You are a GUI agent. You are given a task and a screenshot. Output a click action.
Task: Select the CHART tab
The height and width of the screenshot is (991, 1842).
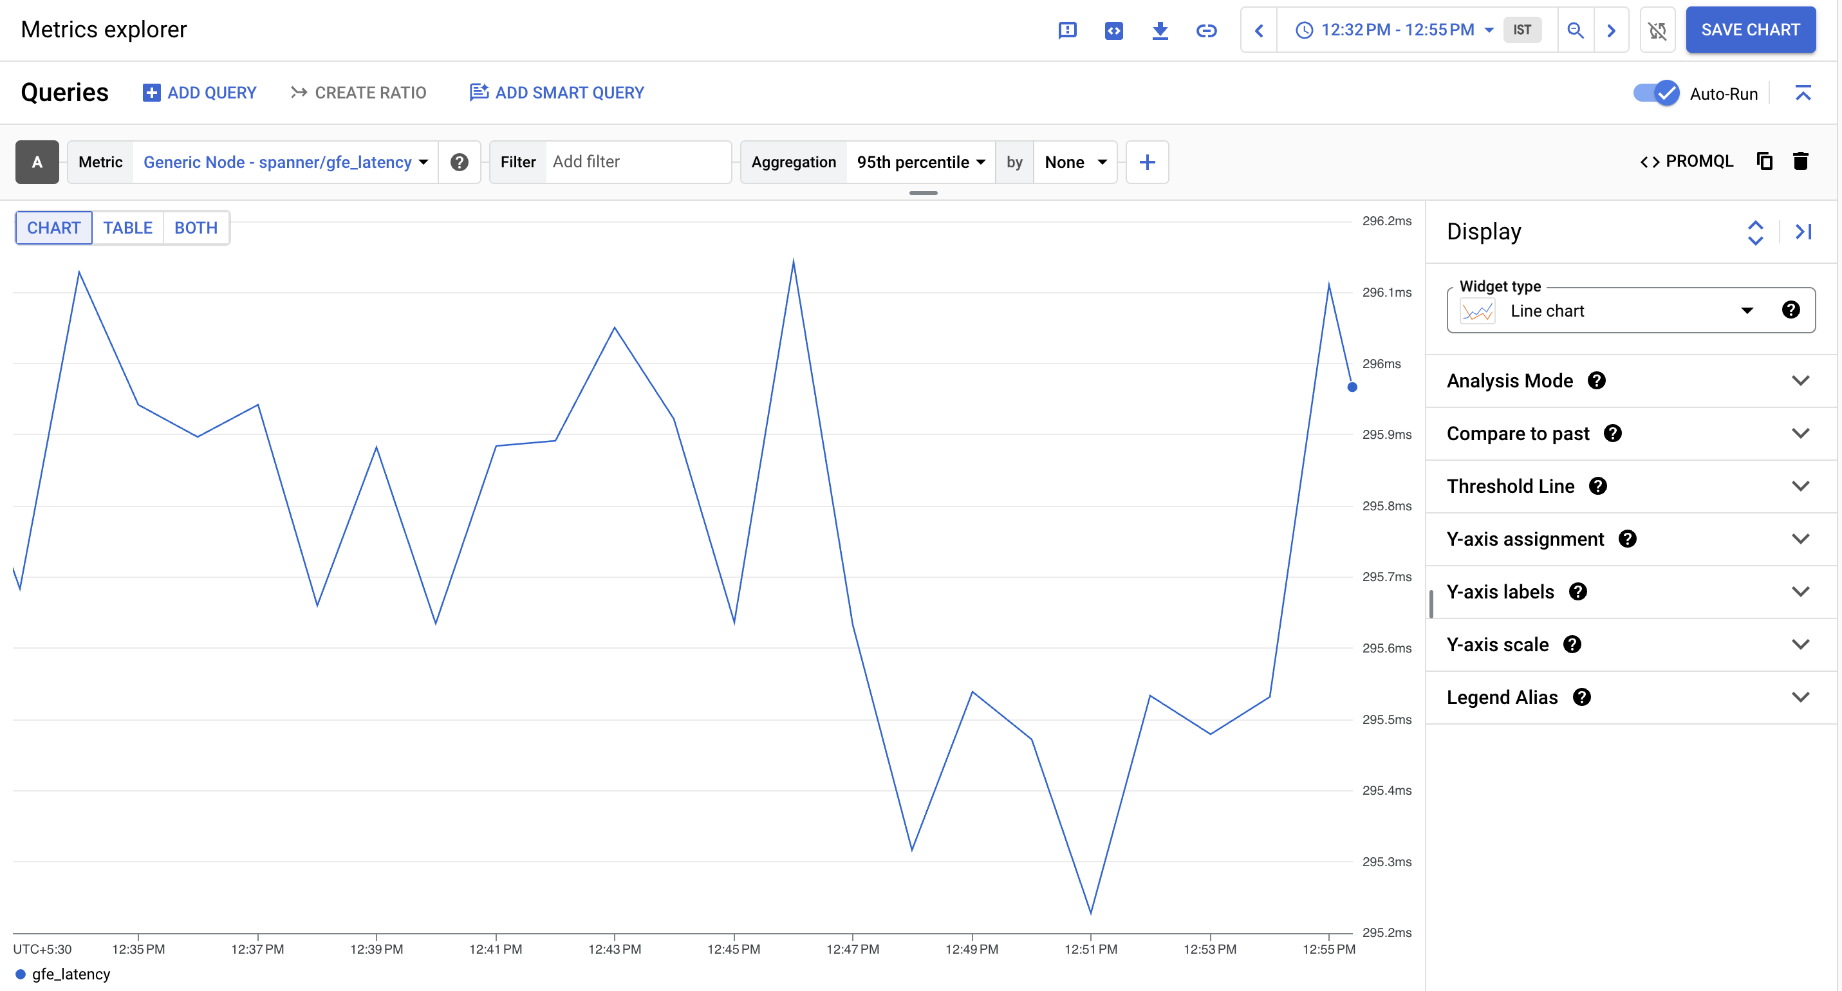pyautogui.click(x=53, y=227)
